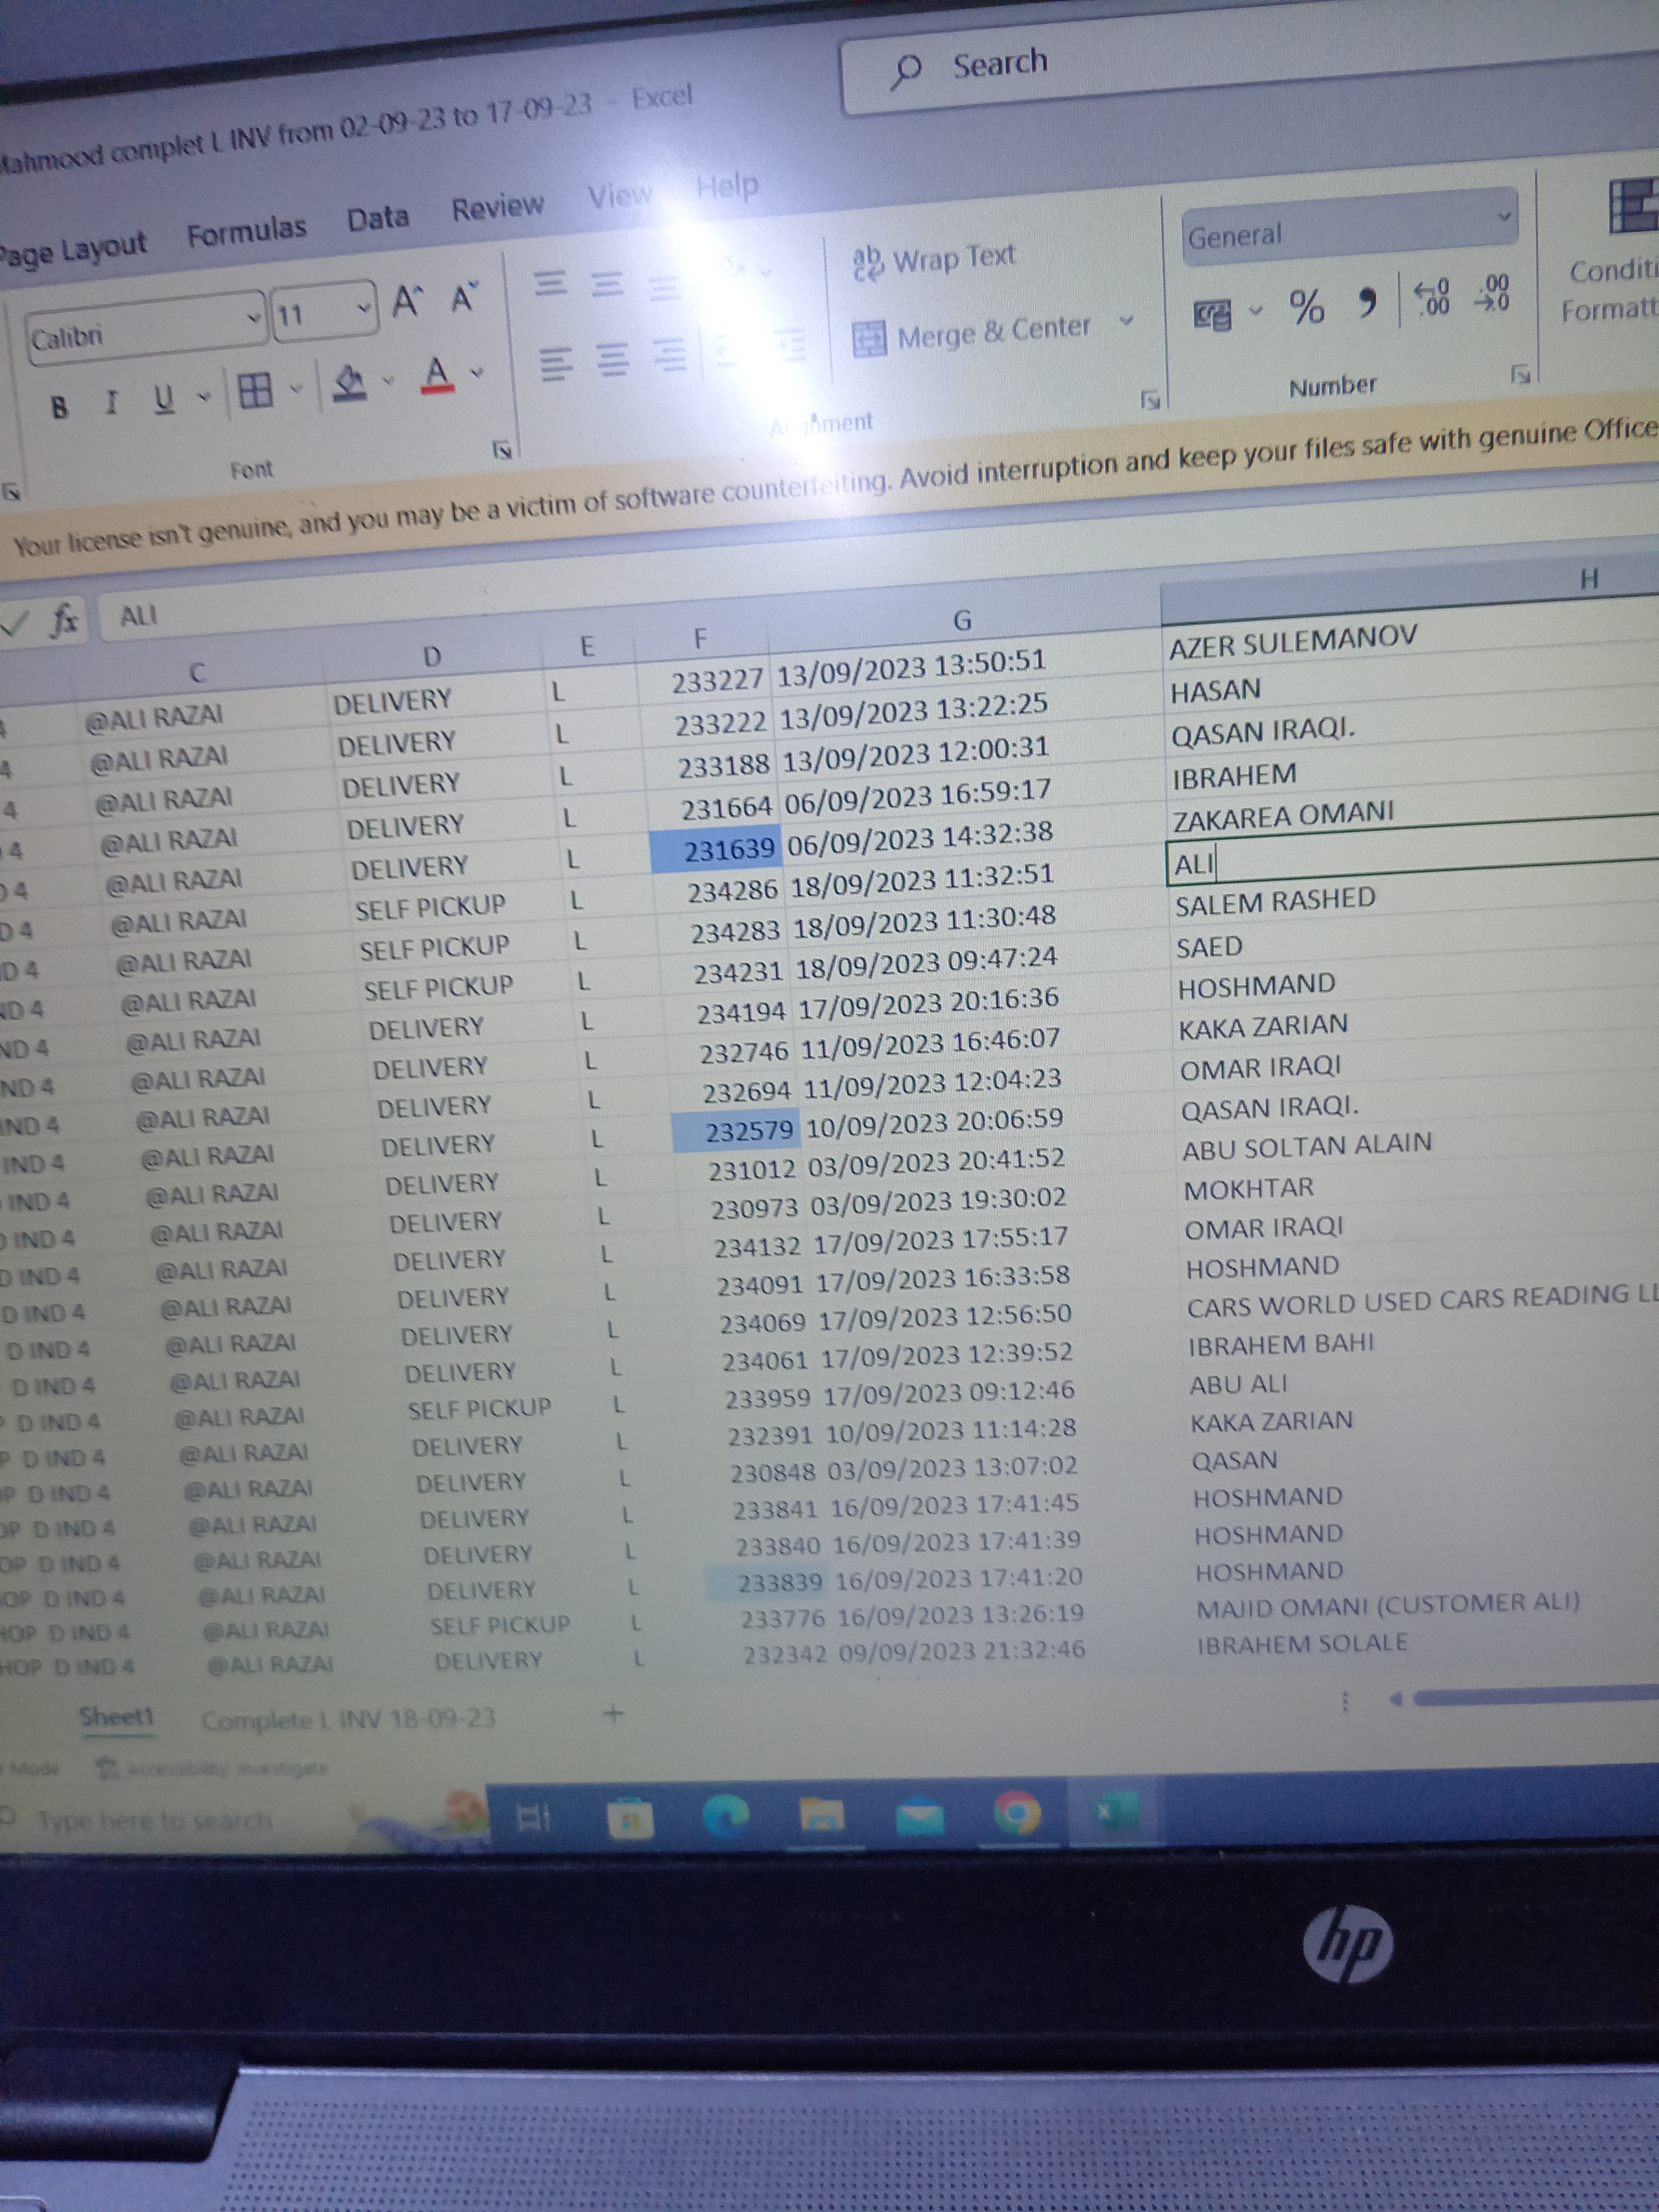Increase font size with larger A

click(407, 301)
